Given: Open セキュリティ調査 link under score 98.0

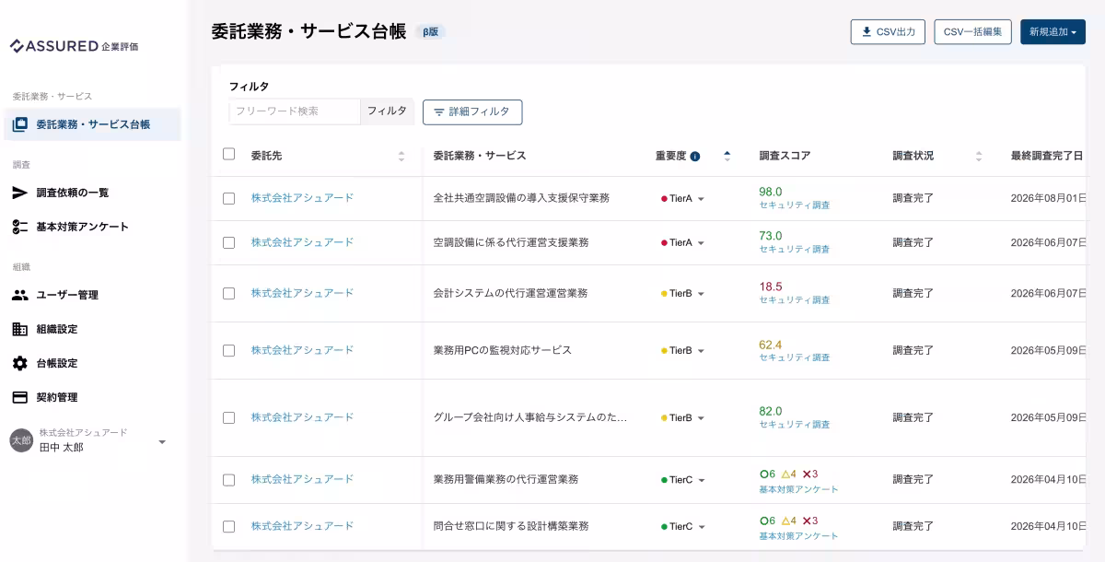Looking at the screenshot, I should pos(795,205).
